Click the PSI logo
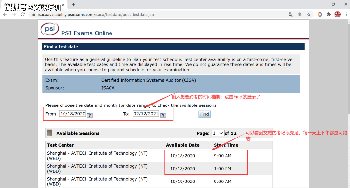 click(50, 29)
